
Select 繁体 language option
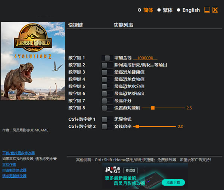point(159,10)
